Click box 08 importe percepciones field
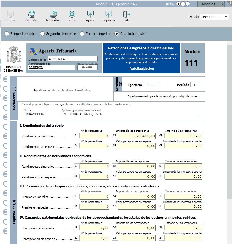The width and height of the screenshot is (232, 244). (137, 166)
